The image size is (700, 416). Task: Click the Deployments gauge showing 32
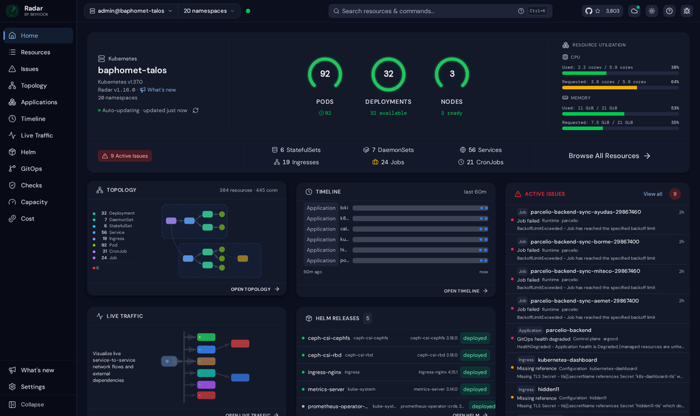(x=388, y=74)
